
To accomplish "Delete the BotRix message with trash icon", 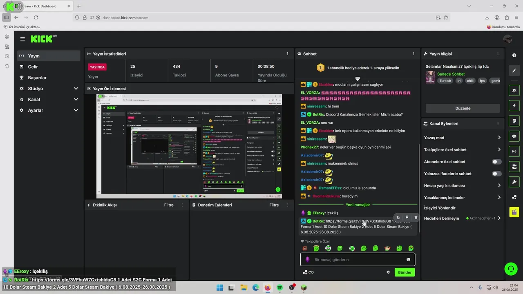I will pyautogui.click(x=416, y=218).
